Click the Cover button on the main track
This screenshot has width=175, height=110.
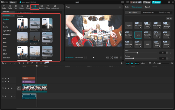tap(19, 88)
